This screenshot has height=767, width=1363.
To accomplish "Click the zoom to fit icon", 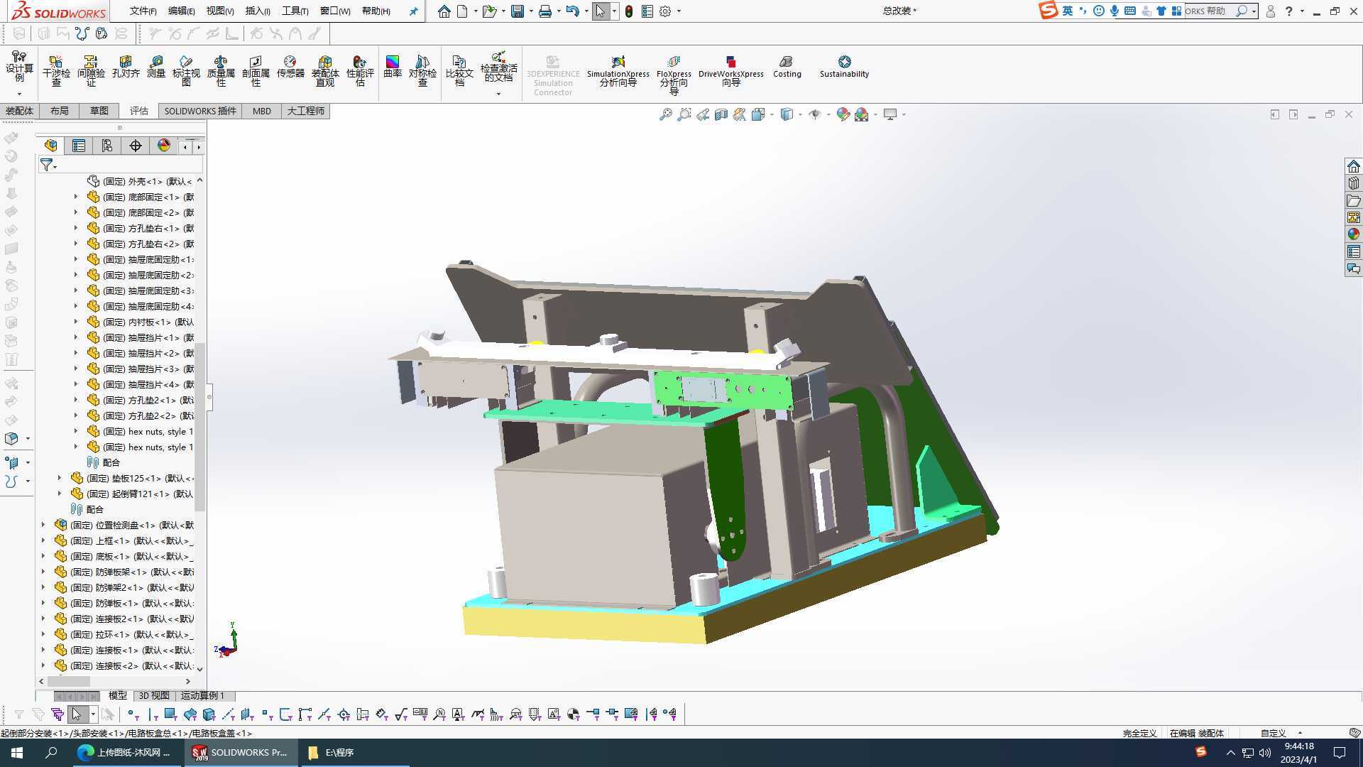I will (665, 114).
